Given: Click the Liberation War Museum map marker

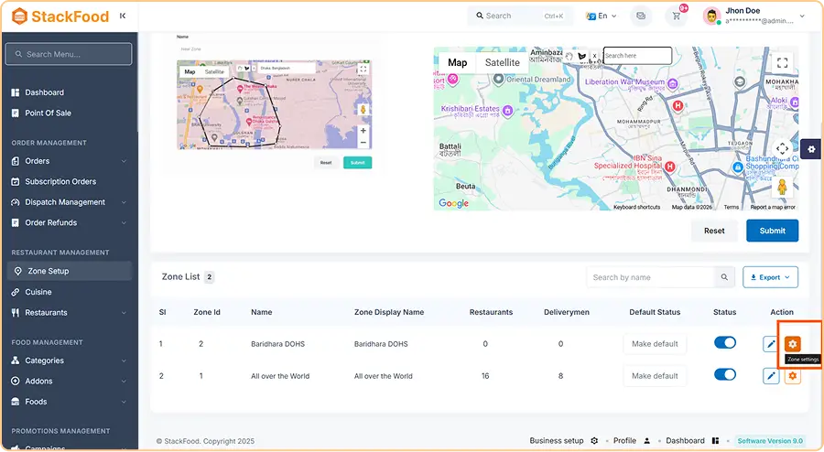Looking at the screenshot, I should point(673,84).
